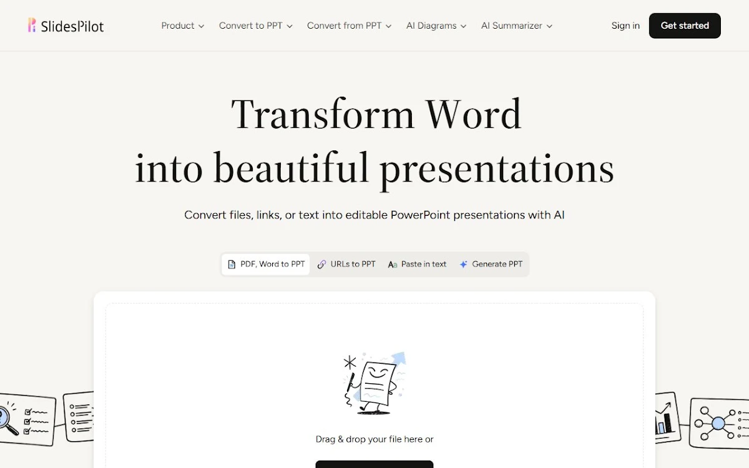This screenshot has height=468, width=749.
Task: Expand the Product chevron arrow
Action: [201, 26]
